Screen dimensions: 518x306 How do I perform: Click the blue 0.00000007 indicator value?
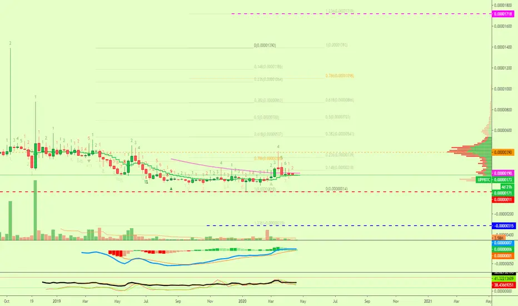tap(503, 243)
